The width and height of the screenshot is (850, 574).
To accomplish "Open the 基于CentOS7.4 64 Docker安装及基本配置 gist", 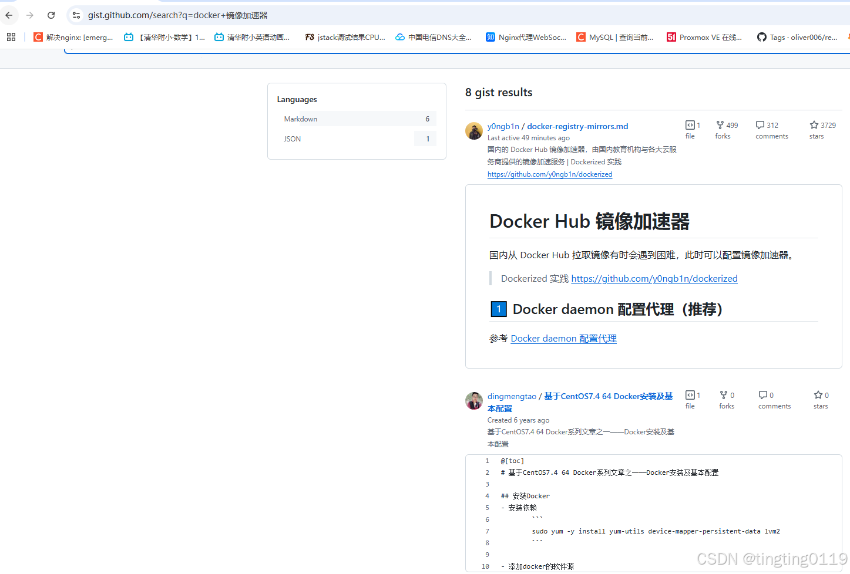I will (580, 402).
